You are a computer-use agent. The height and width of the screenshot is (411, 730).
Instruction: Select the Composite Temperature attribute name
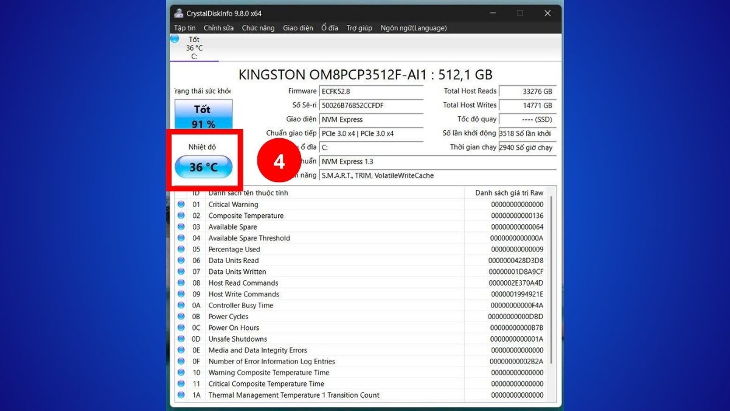tap(246, 216)
